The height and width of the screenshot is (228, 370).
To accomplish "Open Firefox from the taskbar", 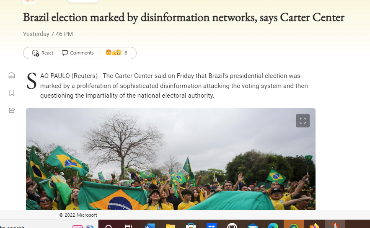I will [314, 225].
